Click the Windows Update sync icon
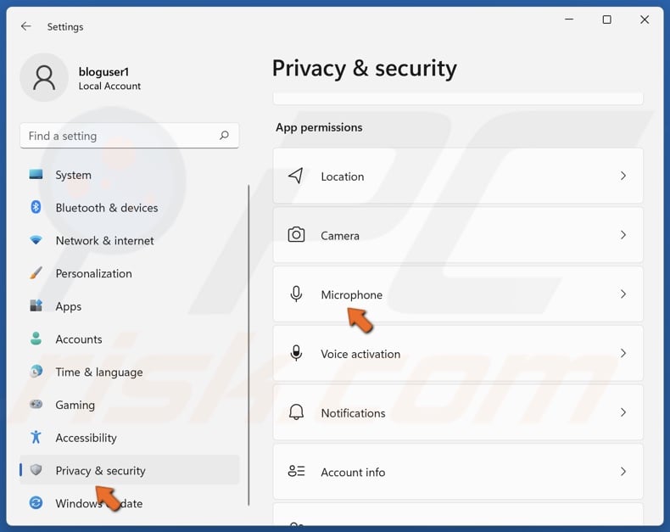 (x=36, y=502)
